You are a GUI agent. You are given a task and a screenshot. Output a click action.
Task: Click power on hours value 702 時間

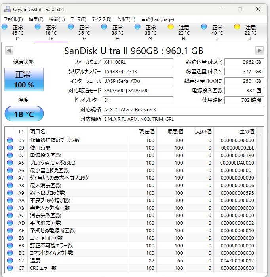tap(244, 100)
